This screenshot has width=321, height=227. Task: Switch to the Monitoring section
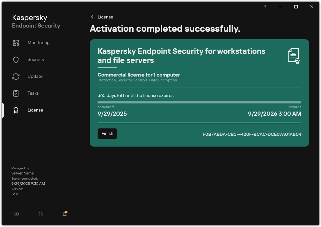(x=38, y=42)
